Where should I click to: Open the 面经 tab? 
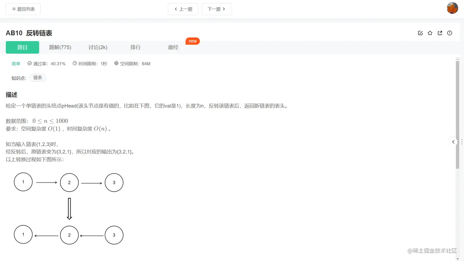coord(173,47)
